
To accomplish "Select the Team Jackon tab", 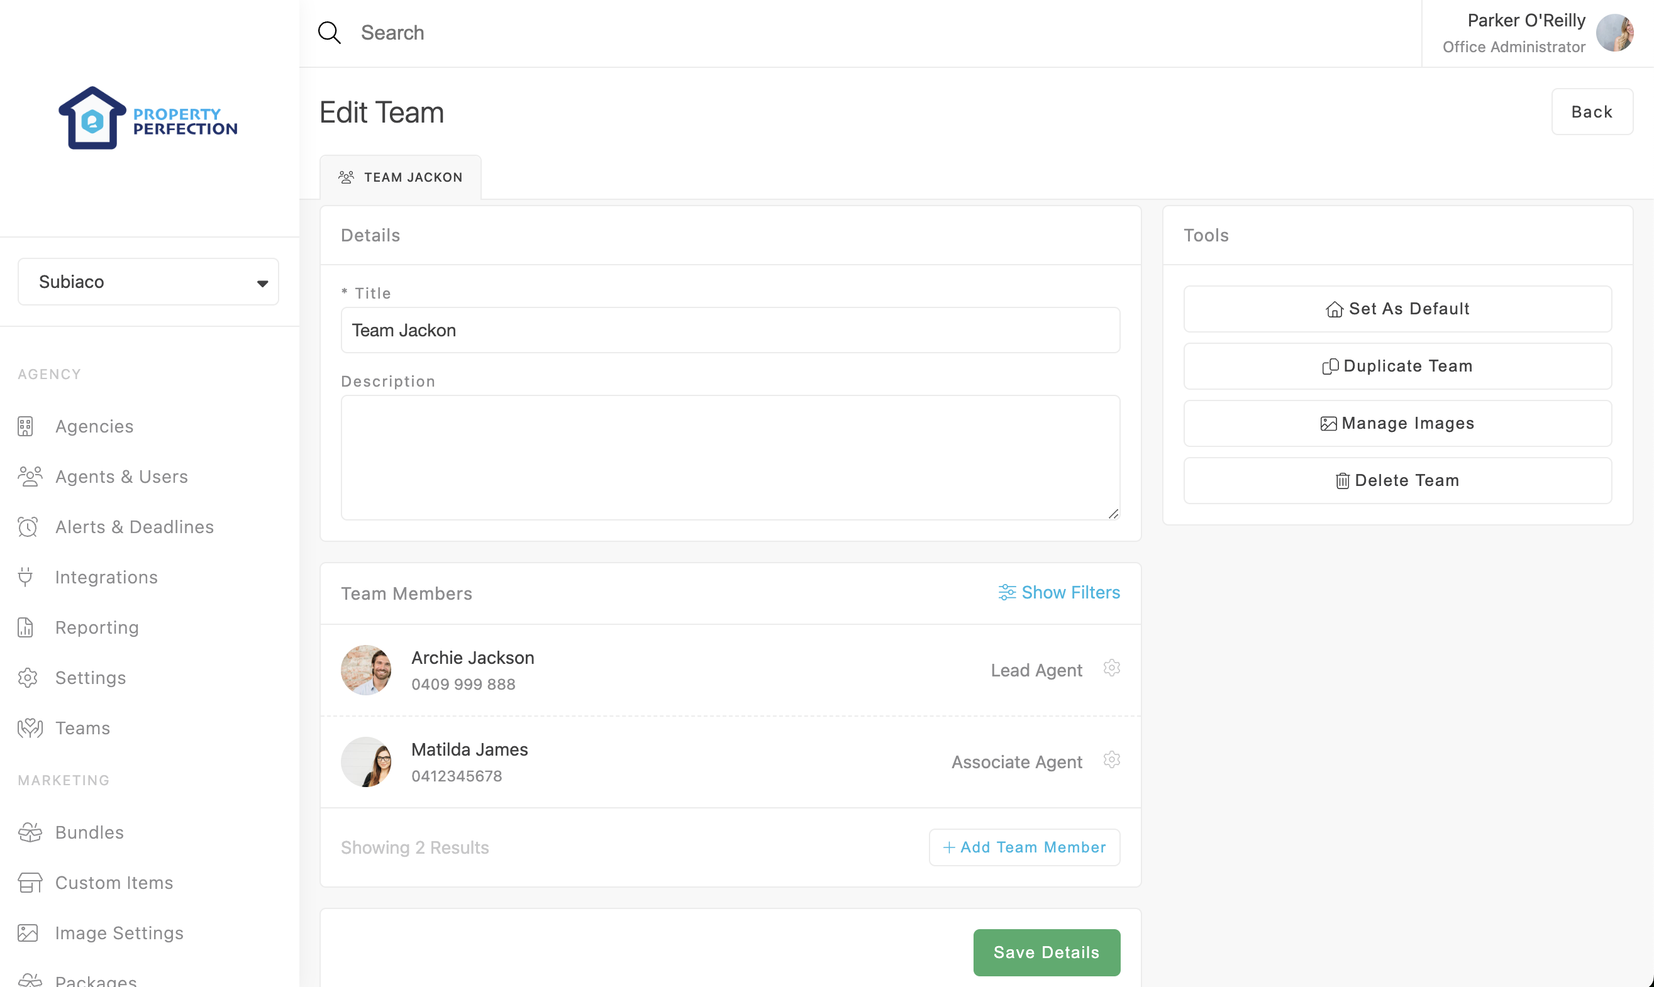I will click(x=401, y=177).
